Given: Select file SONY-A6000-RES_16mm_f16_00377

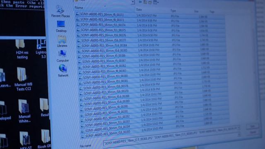Looking at the screenshot, I should 104,41.
